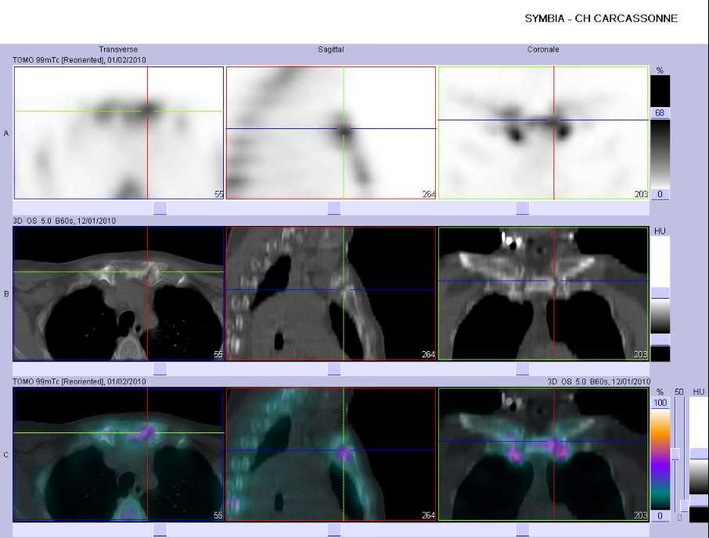Screen dimensions: 709x538
Task: Click the Transverse column header
Action: [x=118, y=50]
